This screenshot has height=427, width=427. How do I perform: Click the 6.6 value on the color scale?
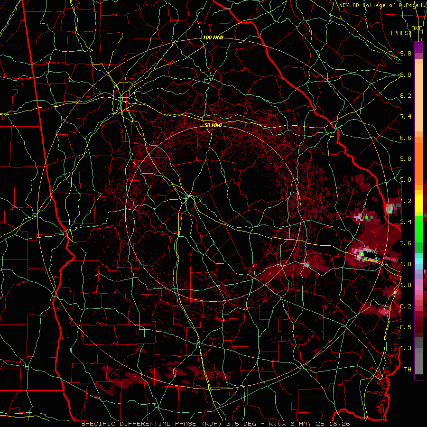(406, 138)
